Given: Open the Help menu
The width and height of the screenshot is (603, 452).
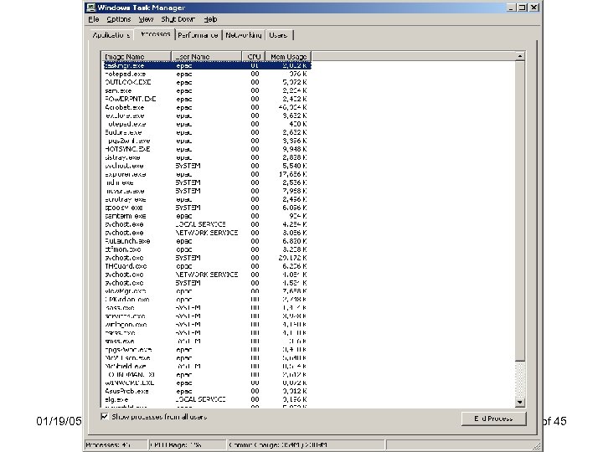Looking at the screenshot, I should [x=210, y=19].
